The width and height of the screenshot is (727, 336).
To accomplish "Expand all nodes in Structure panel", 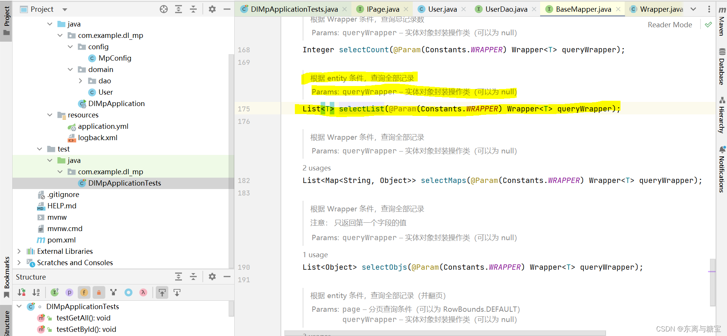I will click(x=179, y=277).
